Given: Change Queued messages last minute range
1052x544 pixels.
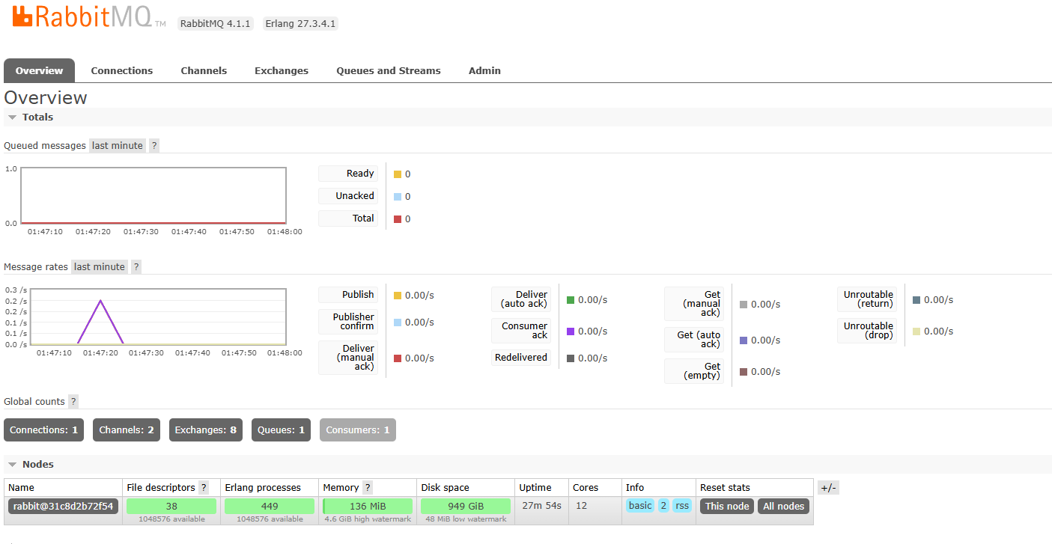Looking at the screenshot, I should (118, 146).
